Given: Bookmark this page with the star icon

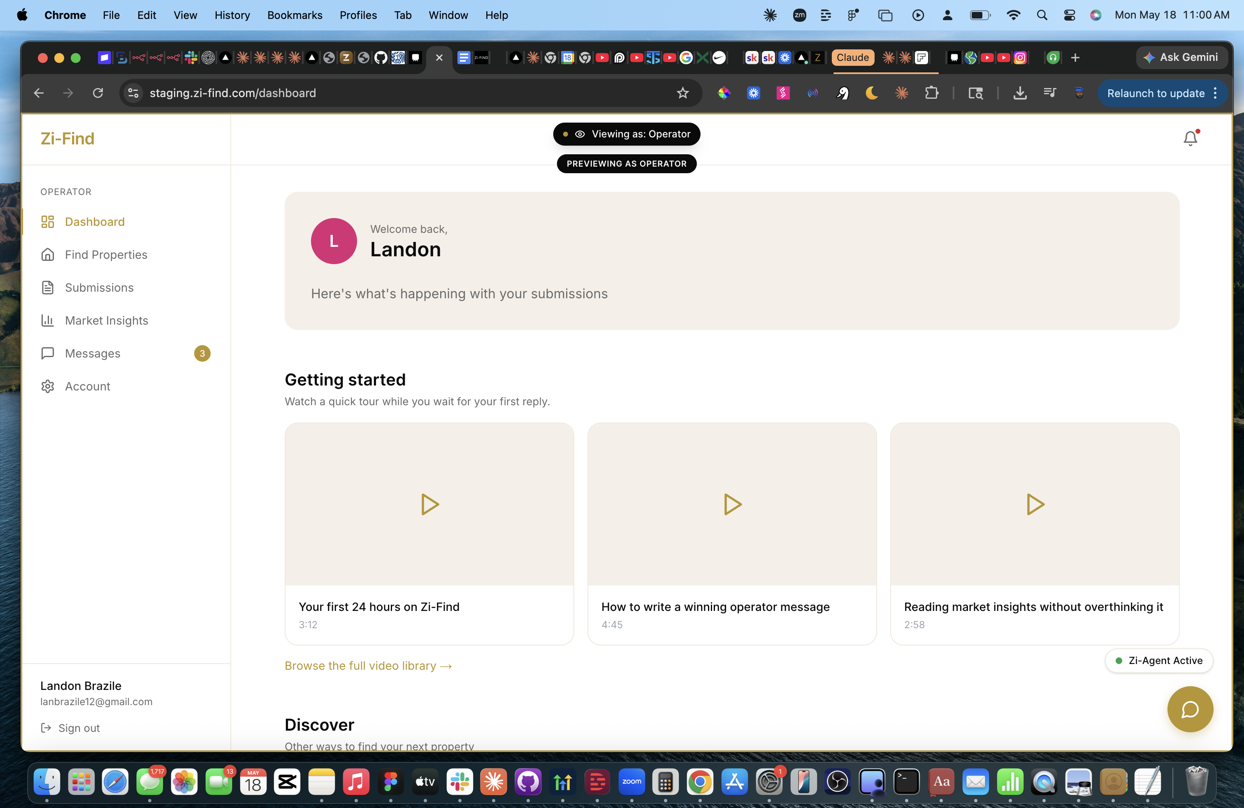Looking at the screenshot, I should (682, 93).
